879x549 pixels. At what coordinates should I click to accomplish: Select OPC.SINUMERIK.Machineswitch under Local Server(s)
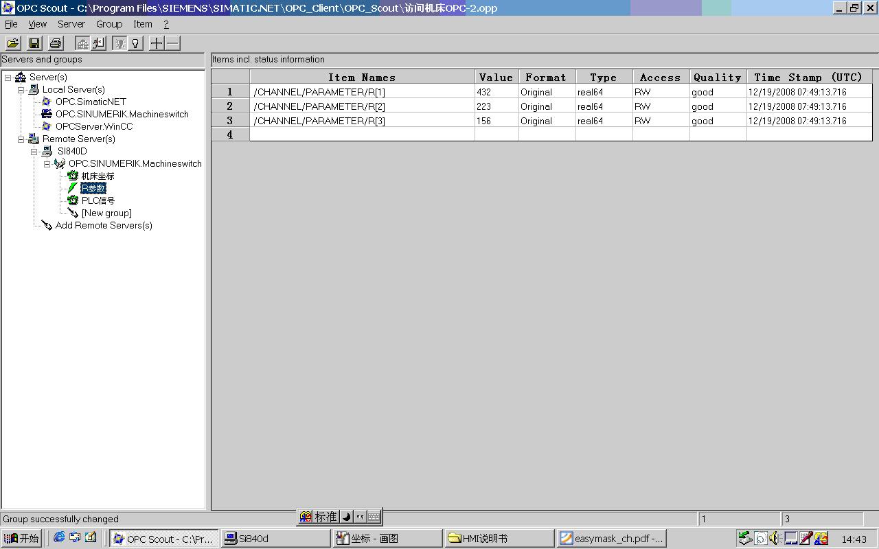(122, 114)
